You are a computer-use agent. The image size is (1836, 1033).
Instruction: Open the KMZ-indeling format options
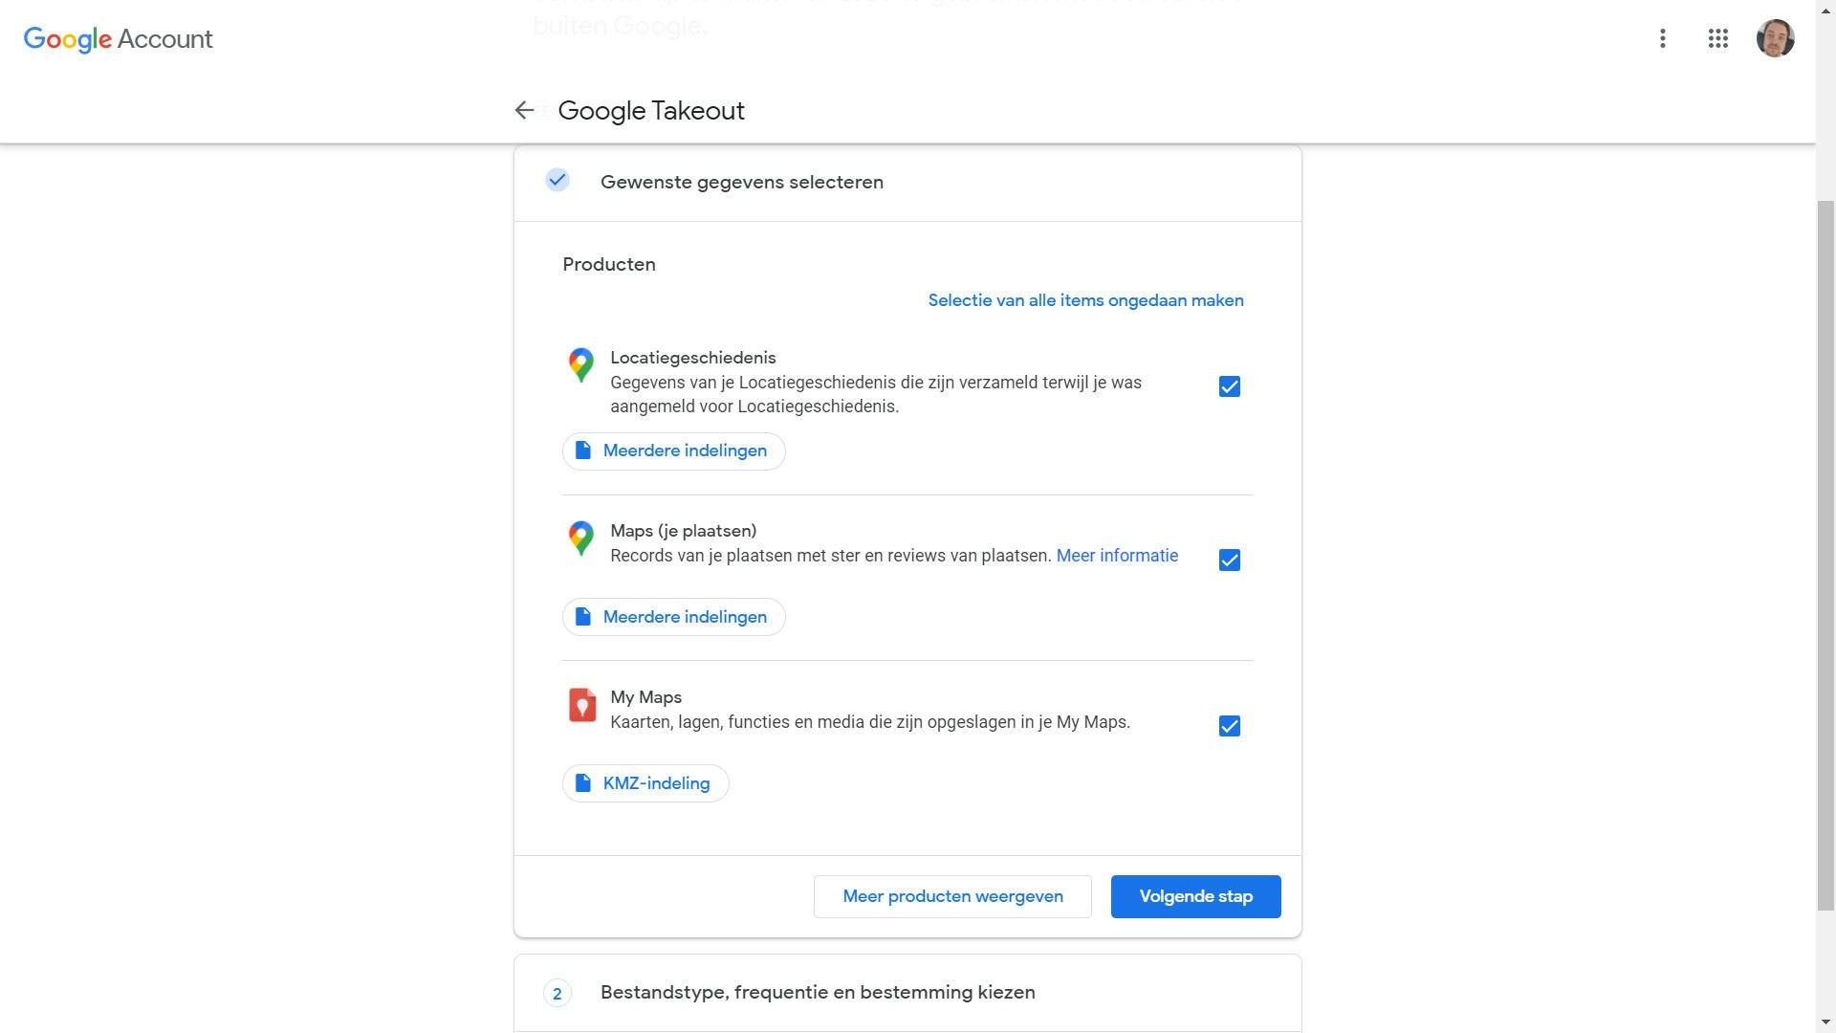pyautogui.click(x=645, y=784)
